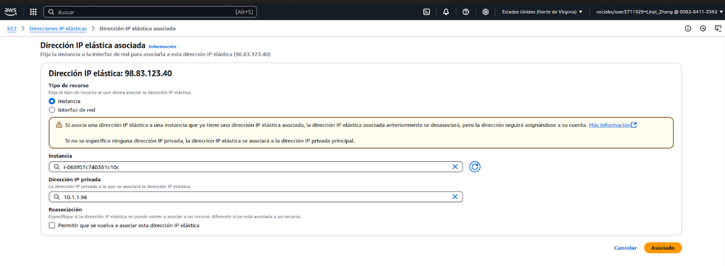Click the AWS logo home icon
The image size is (725, 266).
[x=11, y=12]
